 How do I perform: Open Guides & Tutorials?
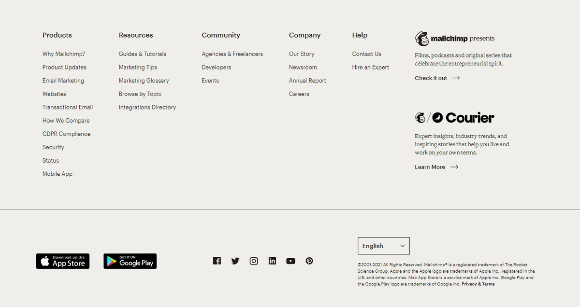click(x=143, y=54)
